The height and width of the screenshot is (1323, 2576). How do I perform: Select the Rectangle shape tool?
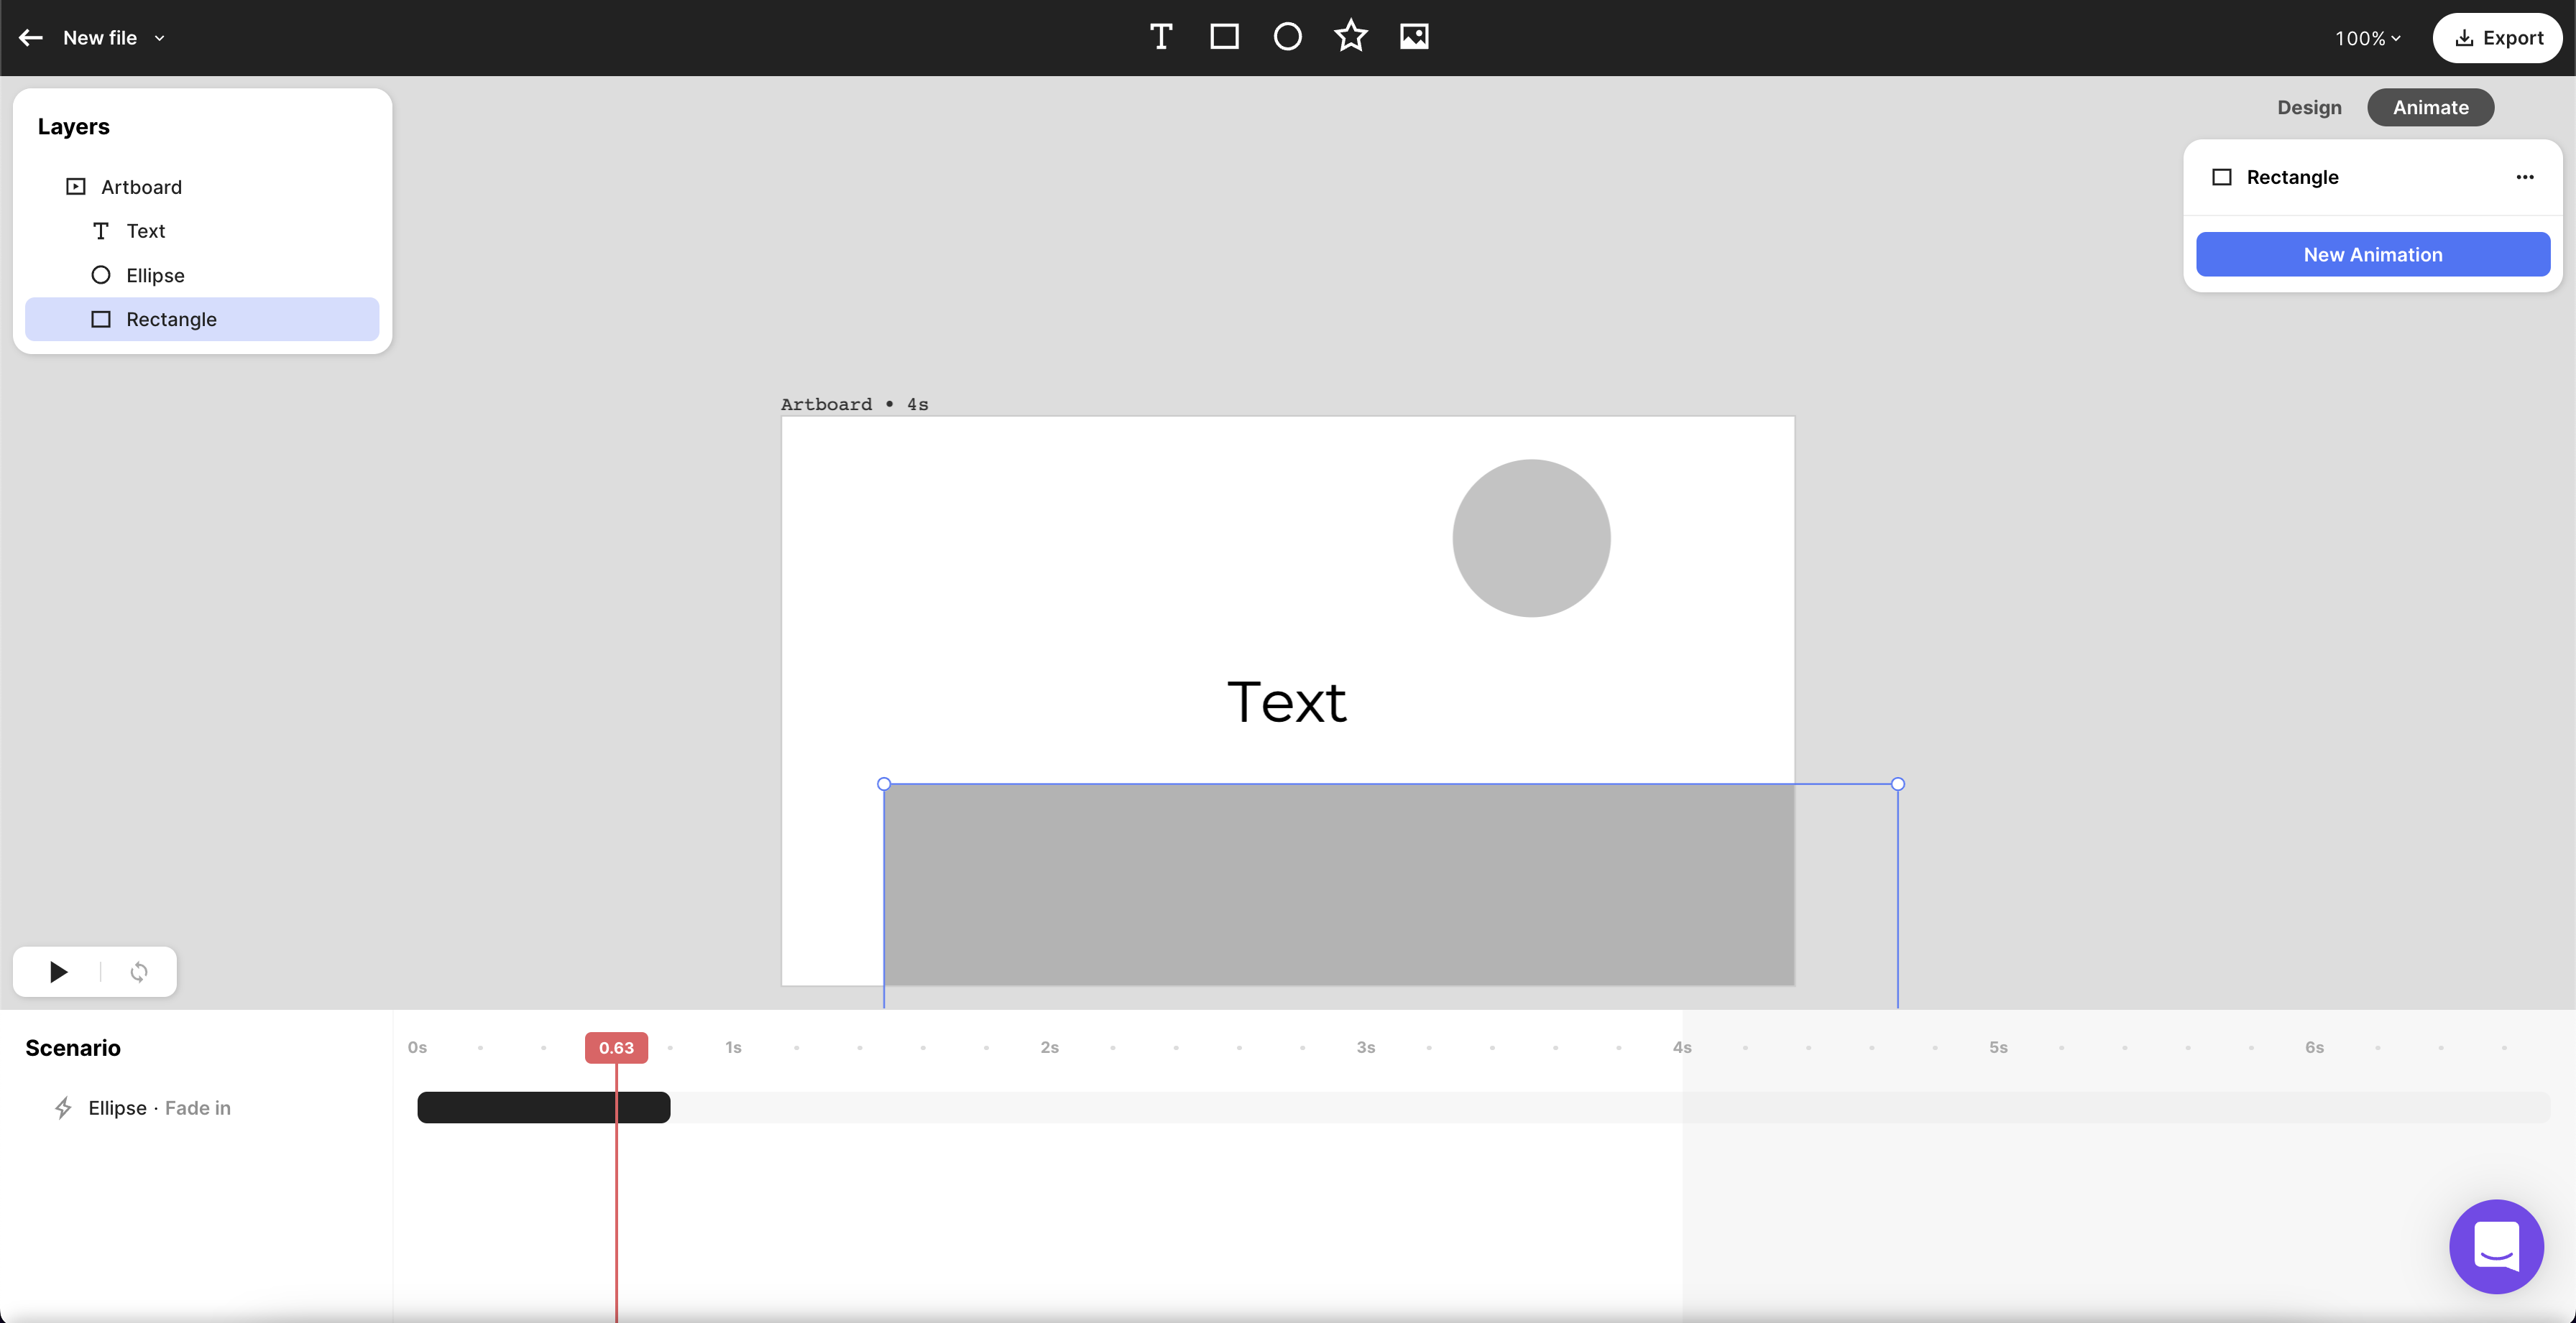pos(1224,37)
